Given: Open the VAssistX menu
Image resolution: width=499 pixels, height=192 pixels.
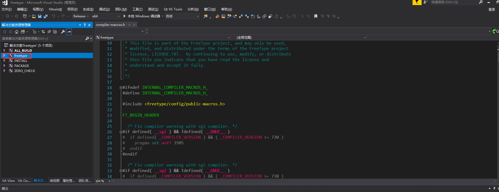Looking at the screenshot, I should tap(55, 9).
